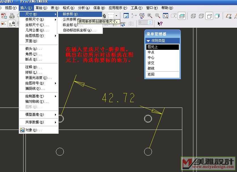
Task: Click the save as PDF toolbar icon
Action: (4, 16)
